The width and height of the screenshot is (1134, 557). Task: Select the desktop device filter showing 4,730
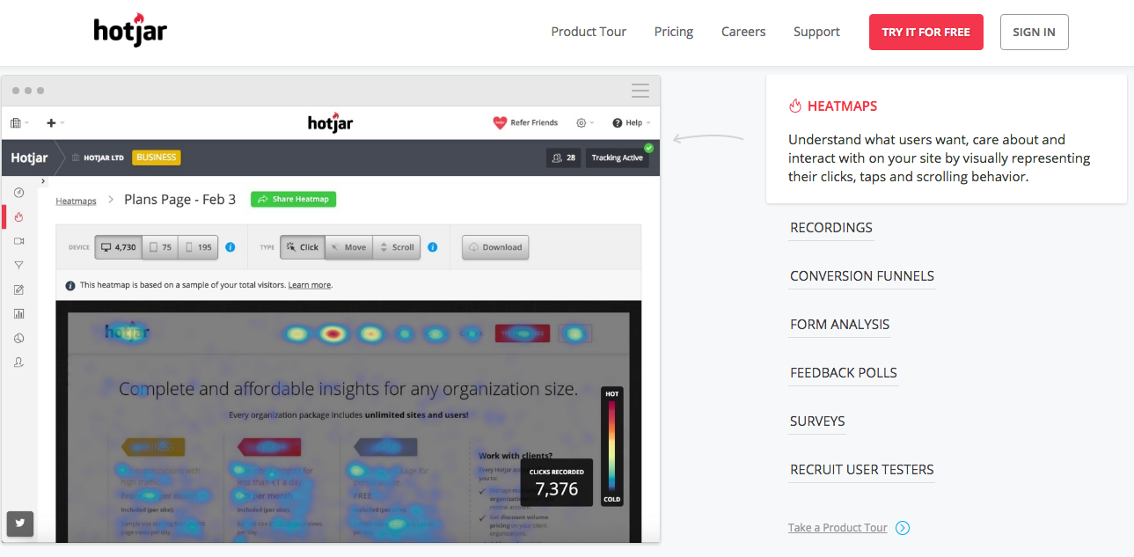[x=118, y=247]
